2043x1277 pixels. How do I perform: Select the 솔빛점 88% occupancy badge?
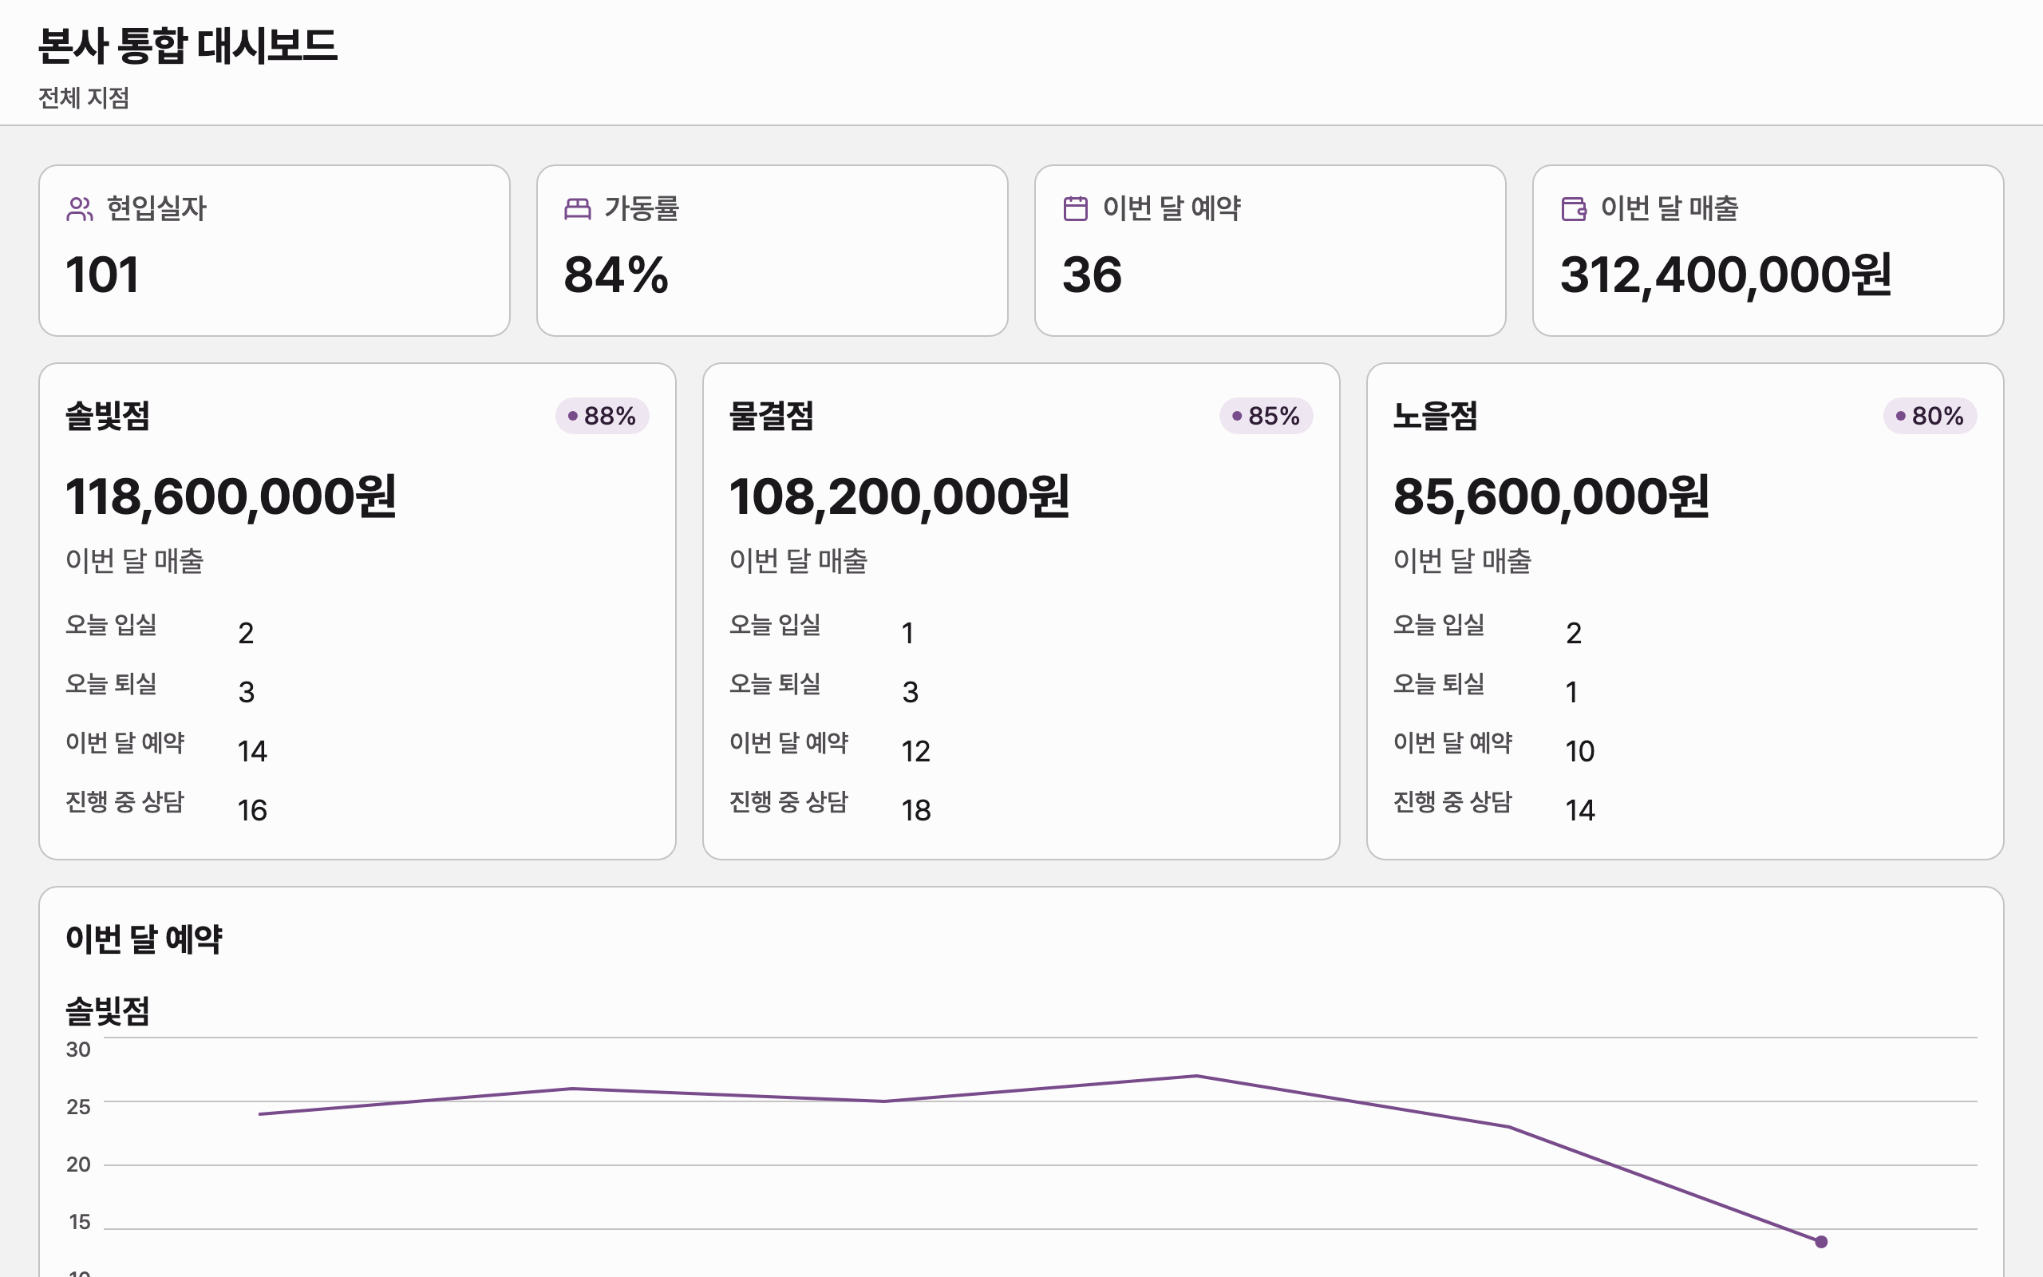tap(602, 416)
